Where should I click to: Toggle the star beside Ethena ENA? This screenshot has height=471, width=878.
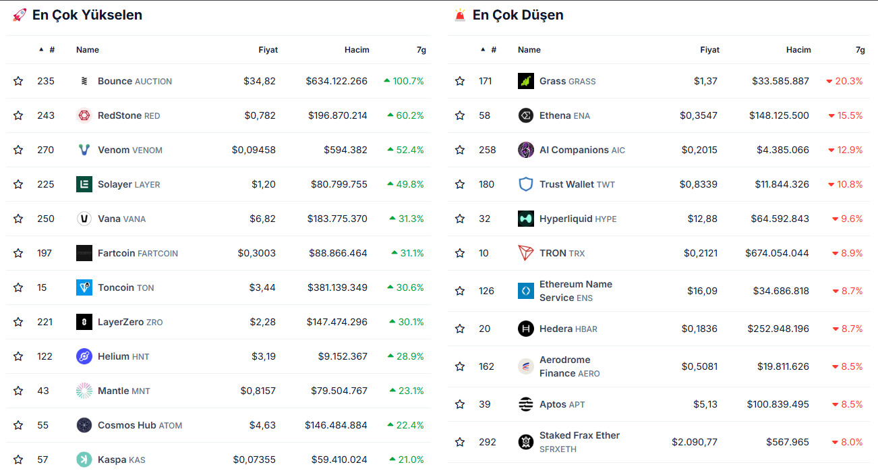click(x=460, y=115)
